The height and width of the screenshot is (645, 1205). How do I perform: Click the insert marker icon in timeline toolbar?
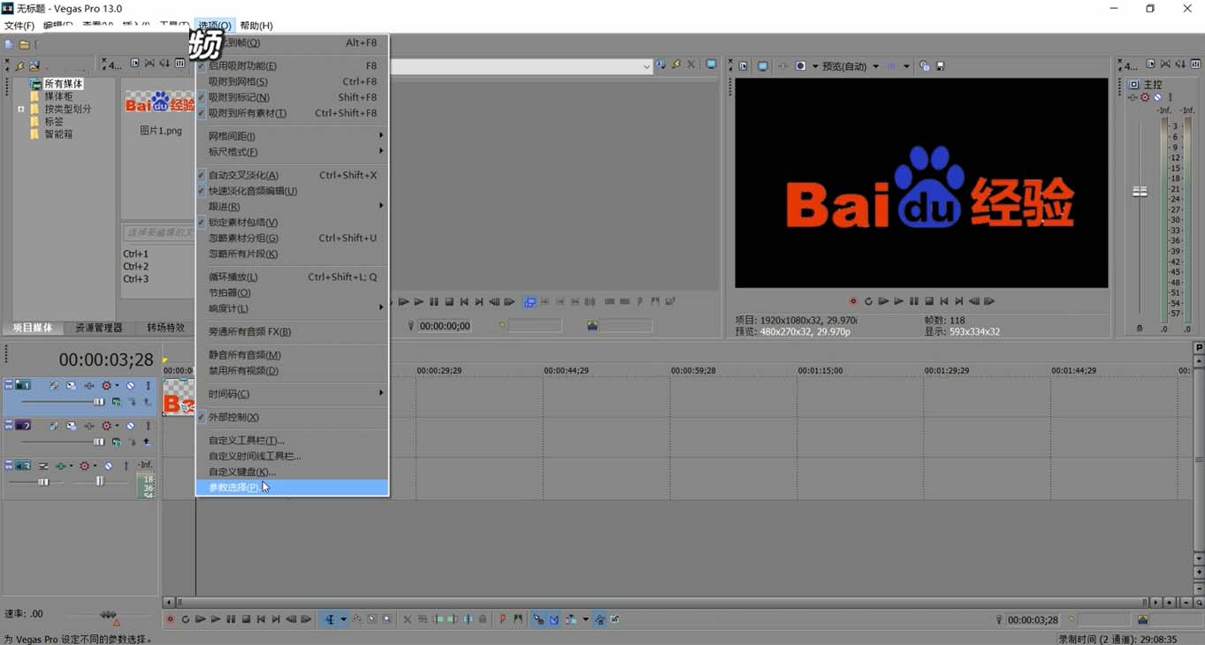(x=503, y=619)
